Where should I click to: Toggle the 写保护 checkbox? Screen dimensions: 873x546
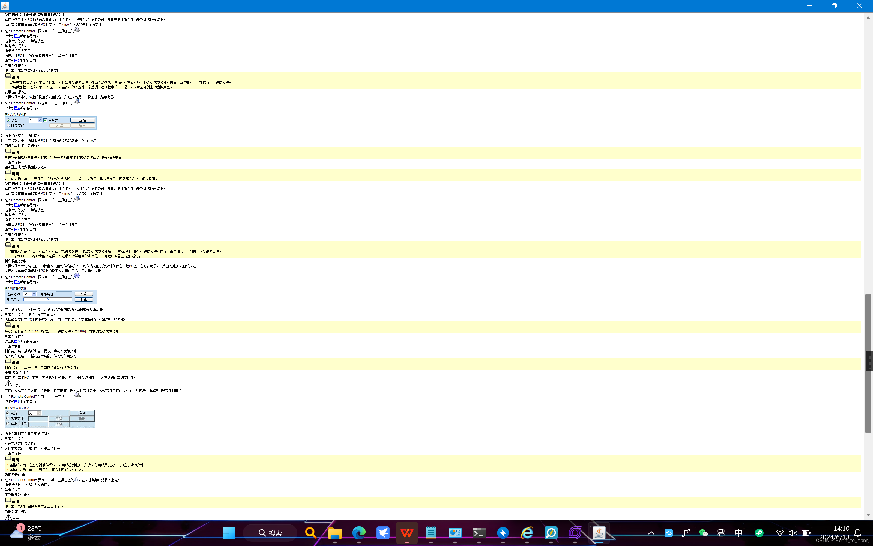coord(45,120)
